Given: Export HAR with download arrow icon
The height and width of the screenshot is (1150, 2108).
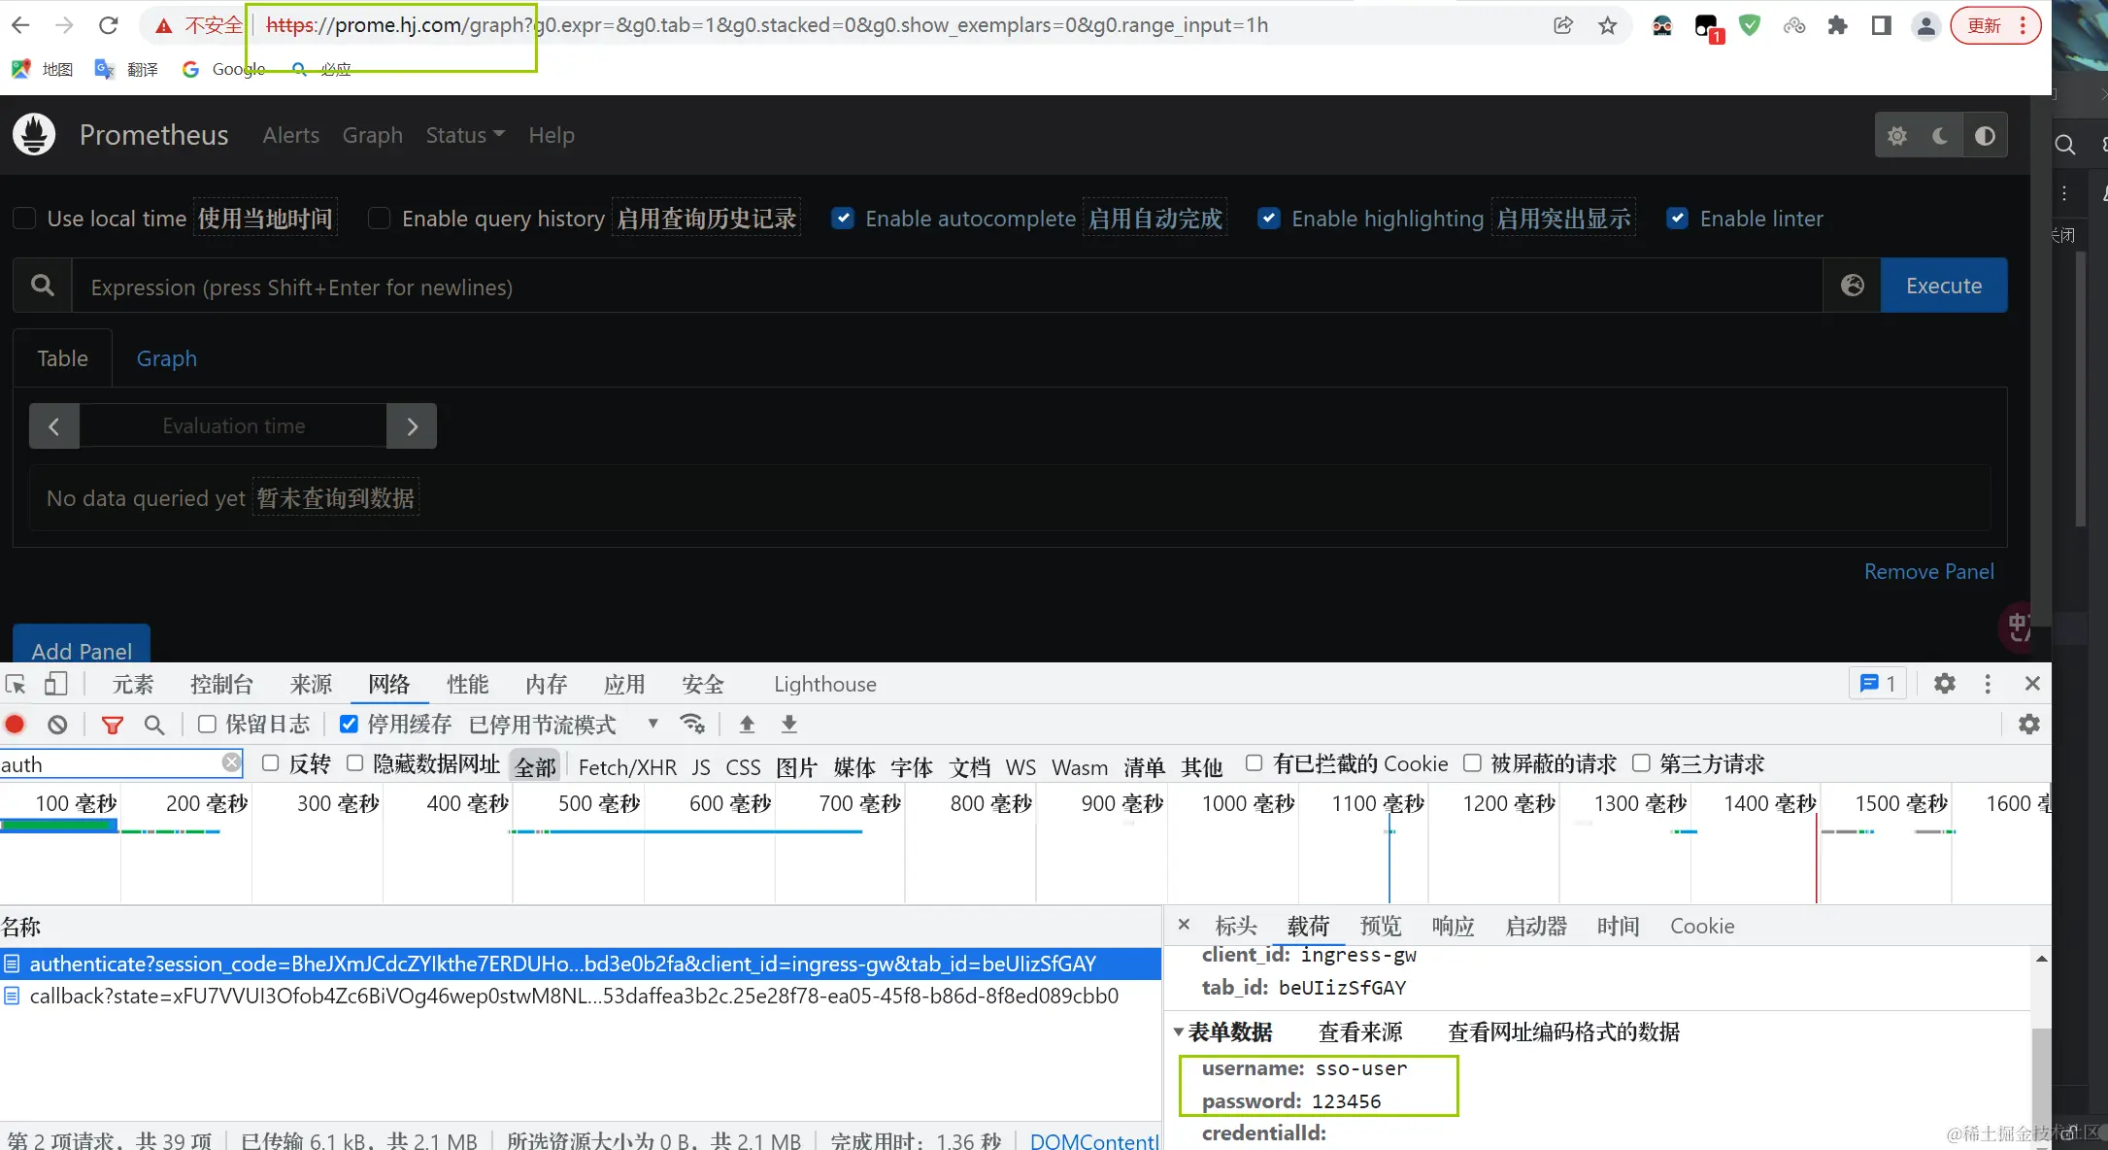Looking at the screenshot, I should [x=788, y=724].
